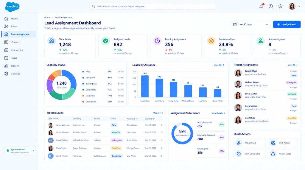Expand the System Online status chevron
Image resolution: width=305 pixels, height=170 pixels.
coord(33,151)
